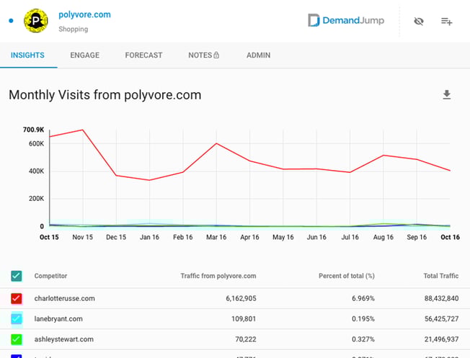Click lanebryant.com competitor name
The image size is (470, 358).
click(x=58, y=319)
